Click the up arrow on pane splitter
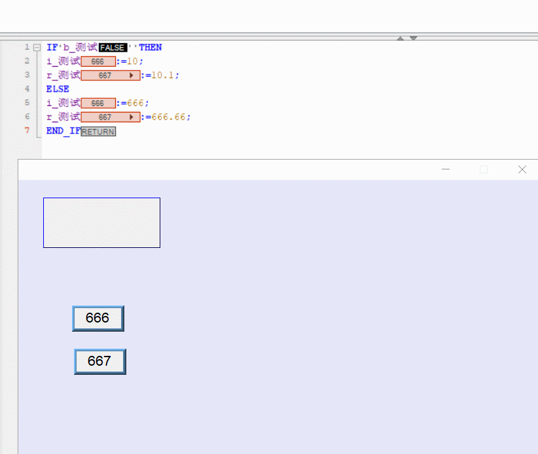The width and height of the screenshot is (538, 454). (401, 39)
